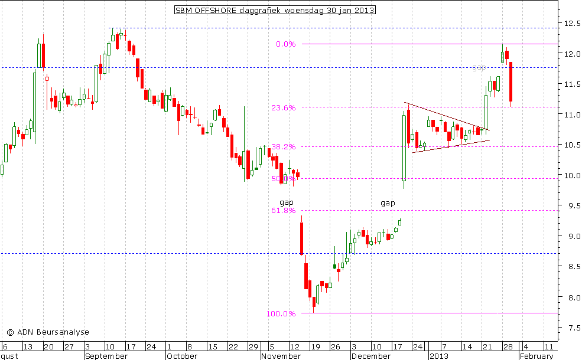
Task: Click the November month label
Action: coord(281,356)
